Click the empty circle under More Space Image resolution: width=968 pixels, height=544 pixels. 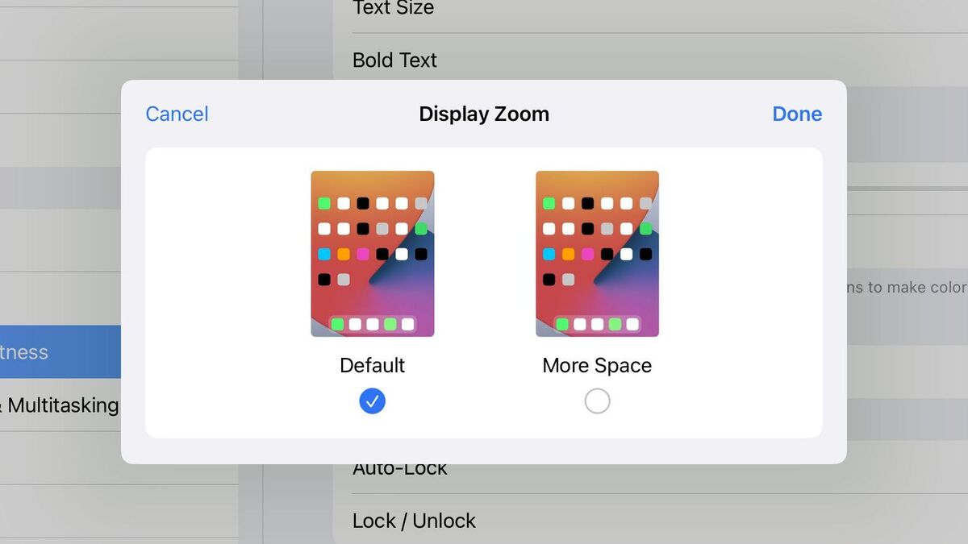597,401
